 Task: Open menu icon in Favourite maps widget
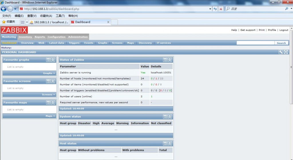click(x=48, y=102)
